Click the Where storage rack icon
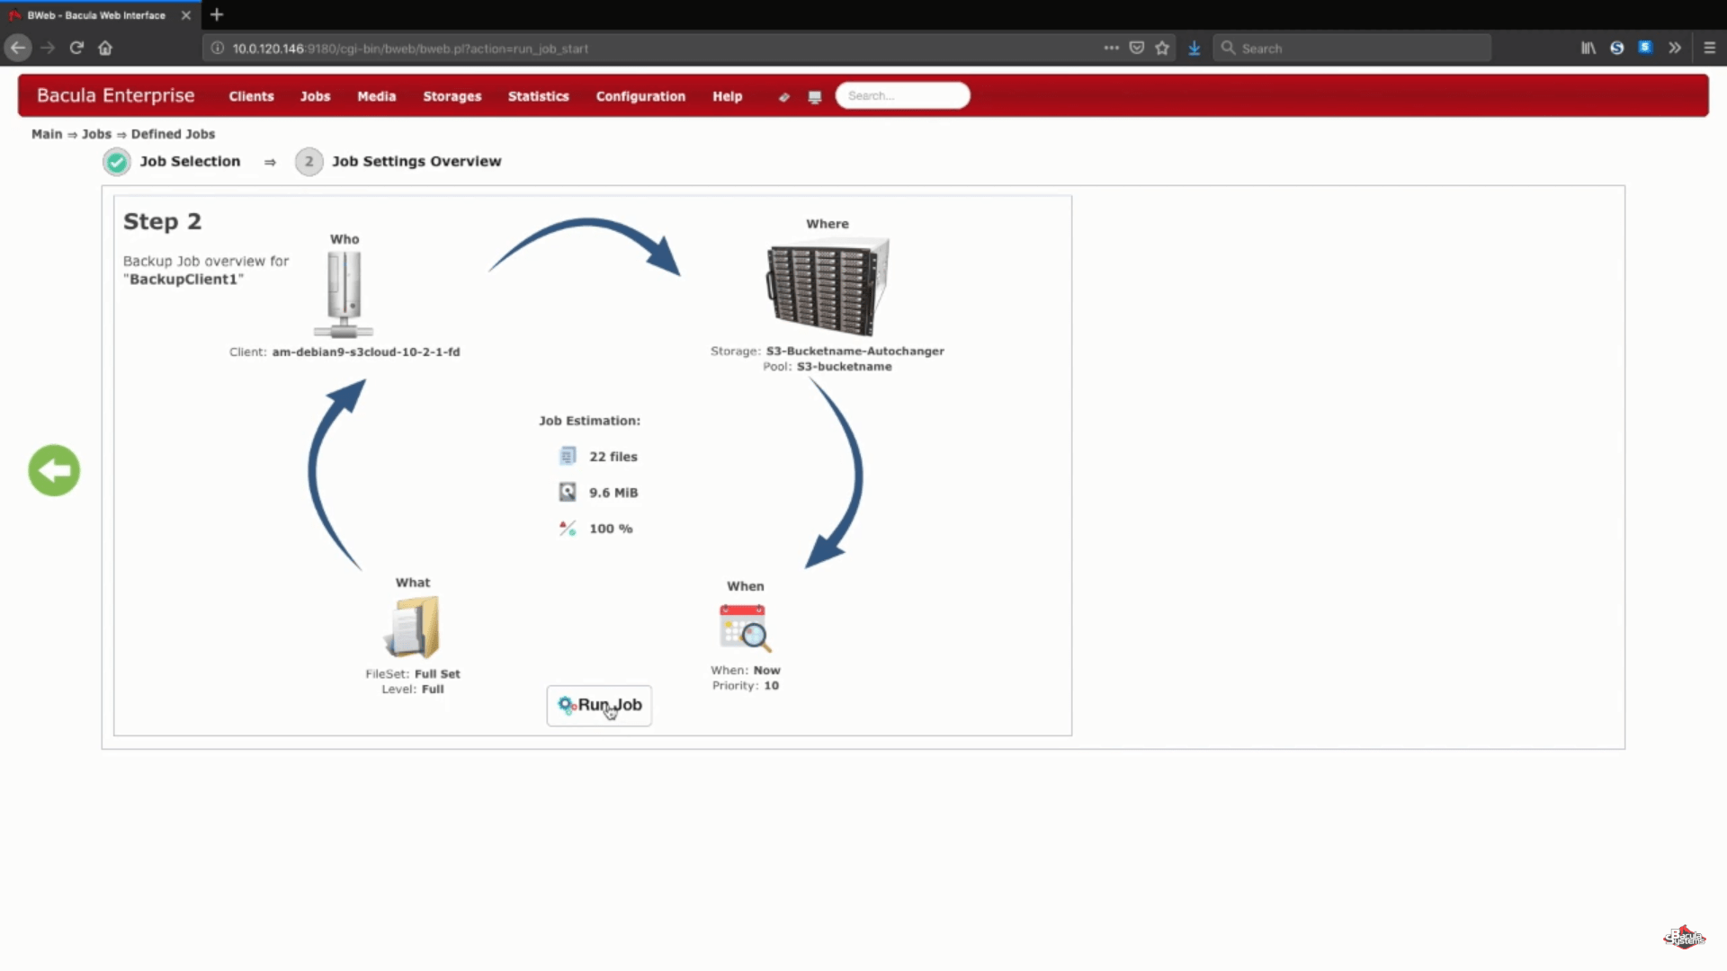 click(828, 287)
